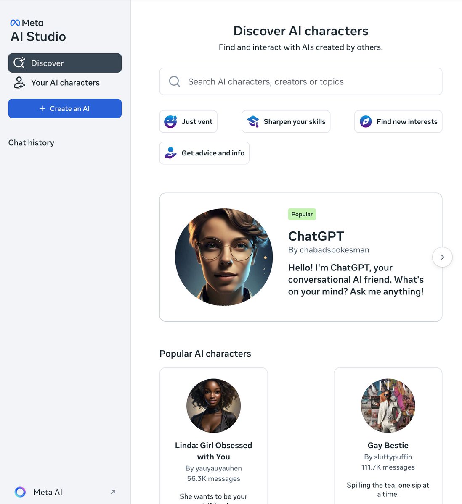The image size is (462, 504).
Task: Click the 56.3K messages text
Action: [x=214, y=479]
